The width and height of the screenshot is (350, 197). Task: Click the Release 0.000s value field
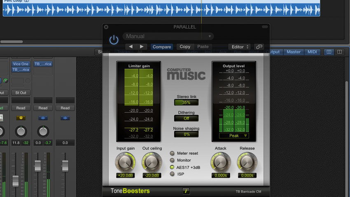247,175
